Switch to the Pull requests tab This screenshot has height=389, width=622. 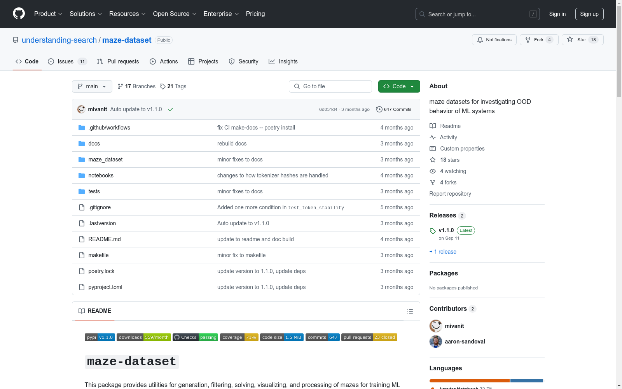pos(118,61)
